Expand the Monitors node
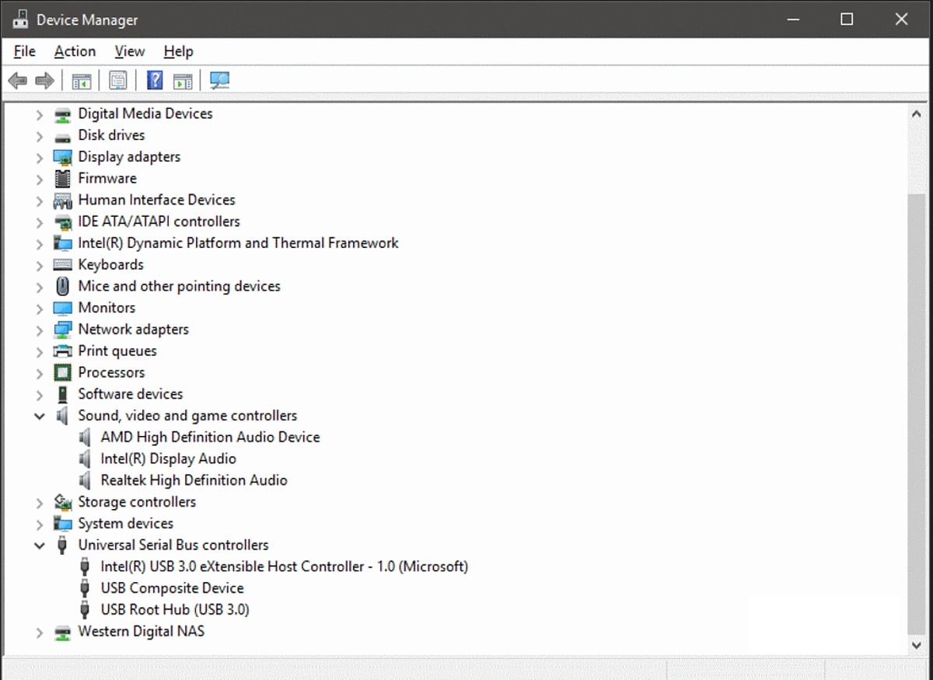The height and width of the screenshot is (680, 933). click(x=40, y=309)
